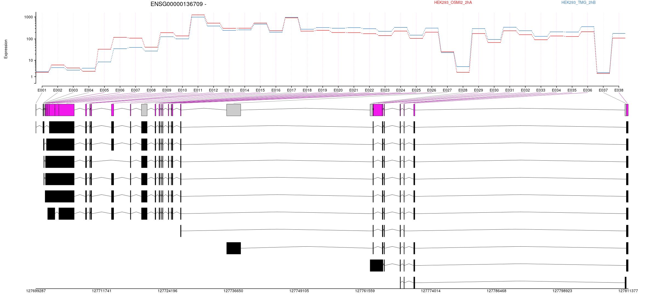The width and height of the screenshot is (658, 296).
Task: Click genomic coordinate 127711741
Action: tap(102, 291)
